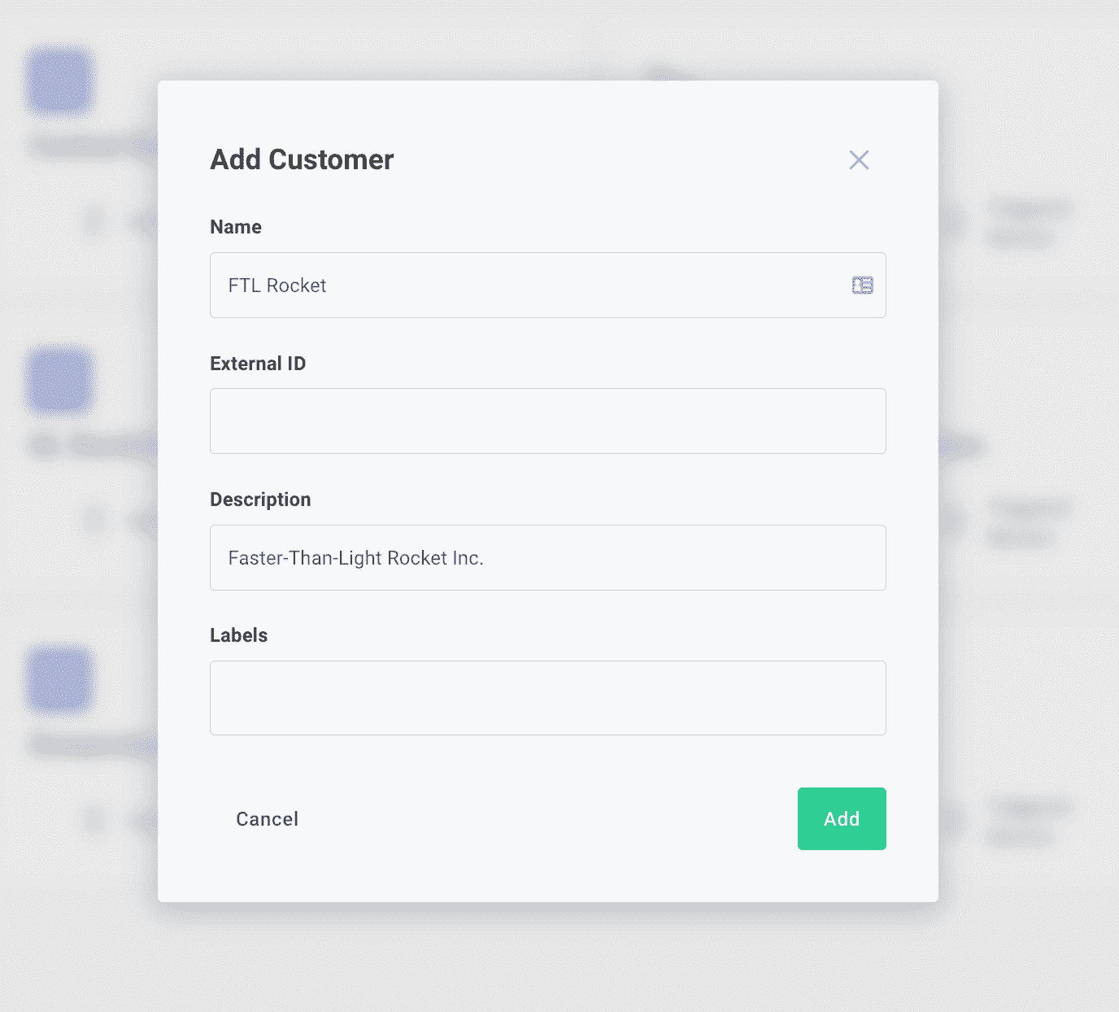
Task: Select the text 'FTL Rocket' in Name
Action: 276,285
